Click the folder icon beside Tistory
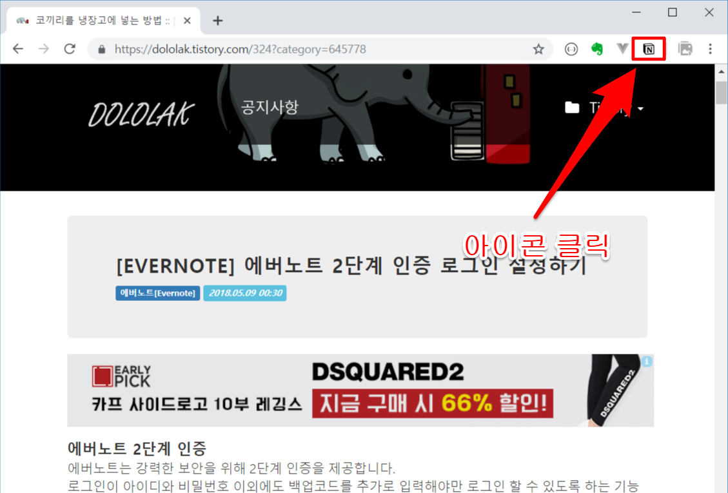728x493 pixels. click(572, 108)
